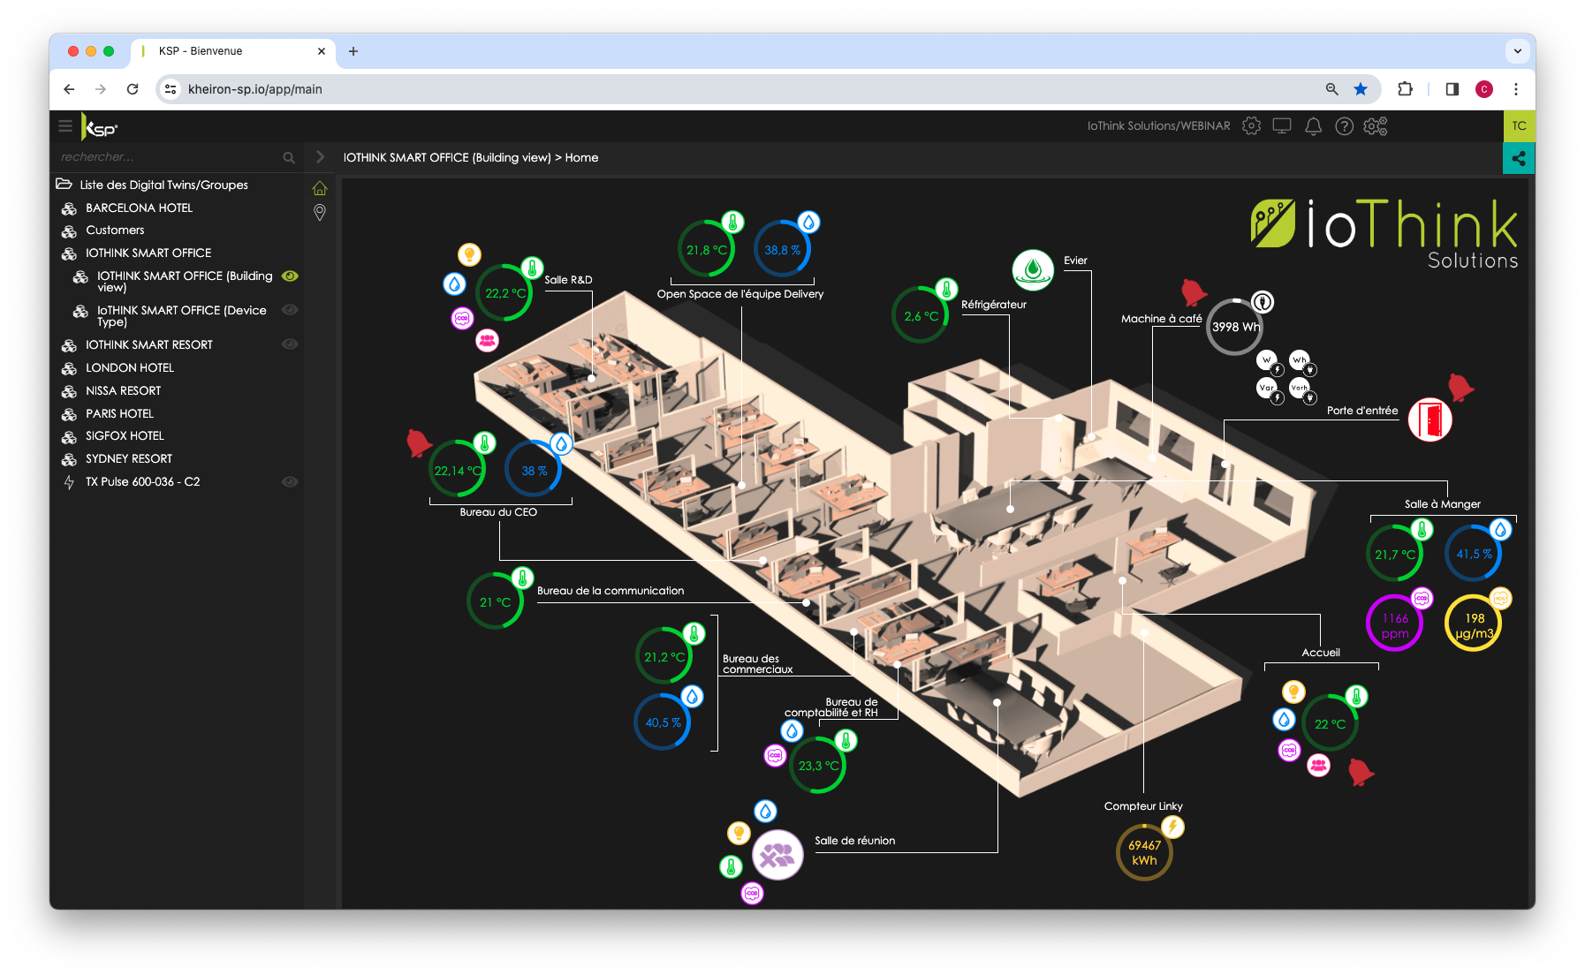The width and height of the screenshot is (1585, 975).
Task: Click the share icon in teal box
Action: (1519, 159)
